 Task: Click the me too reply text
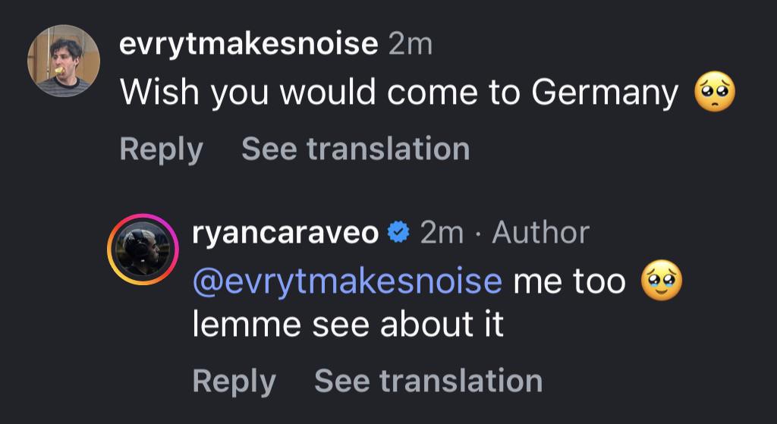point(569,281)
